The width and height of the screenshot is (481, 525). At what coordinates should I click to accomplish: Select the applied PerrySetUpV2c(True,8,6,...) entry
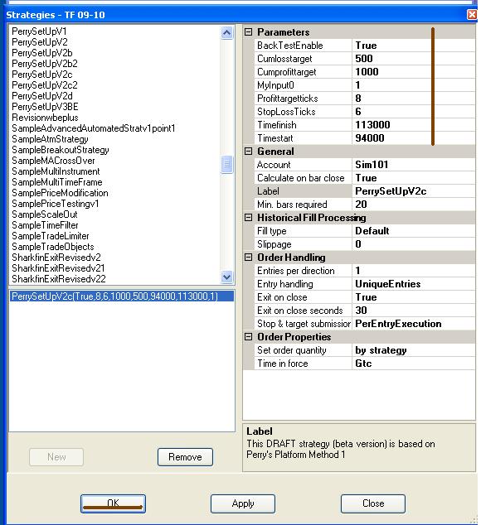(x=122, y=296)
